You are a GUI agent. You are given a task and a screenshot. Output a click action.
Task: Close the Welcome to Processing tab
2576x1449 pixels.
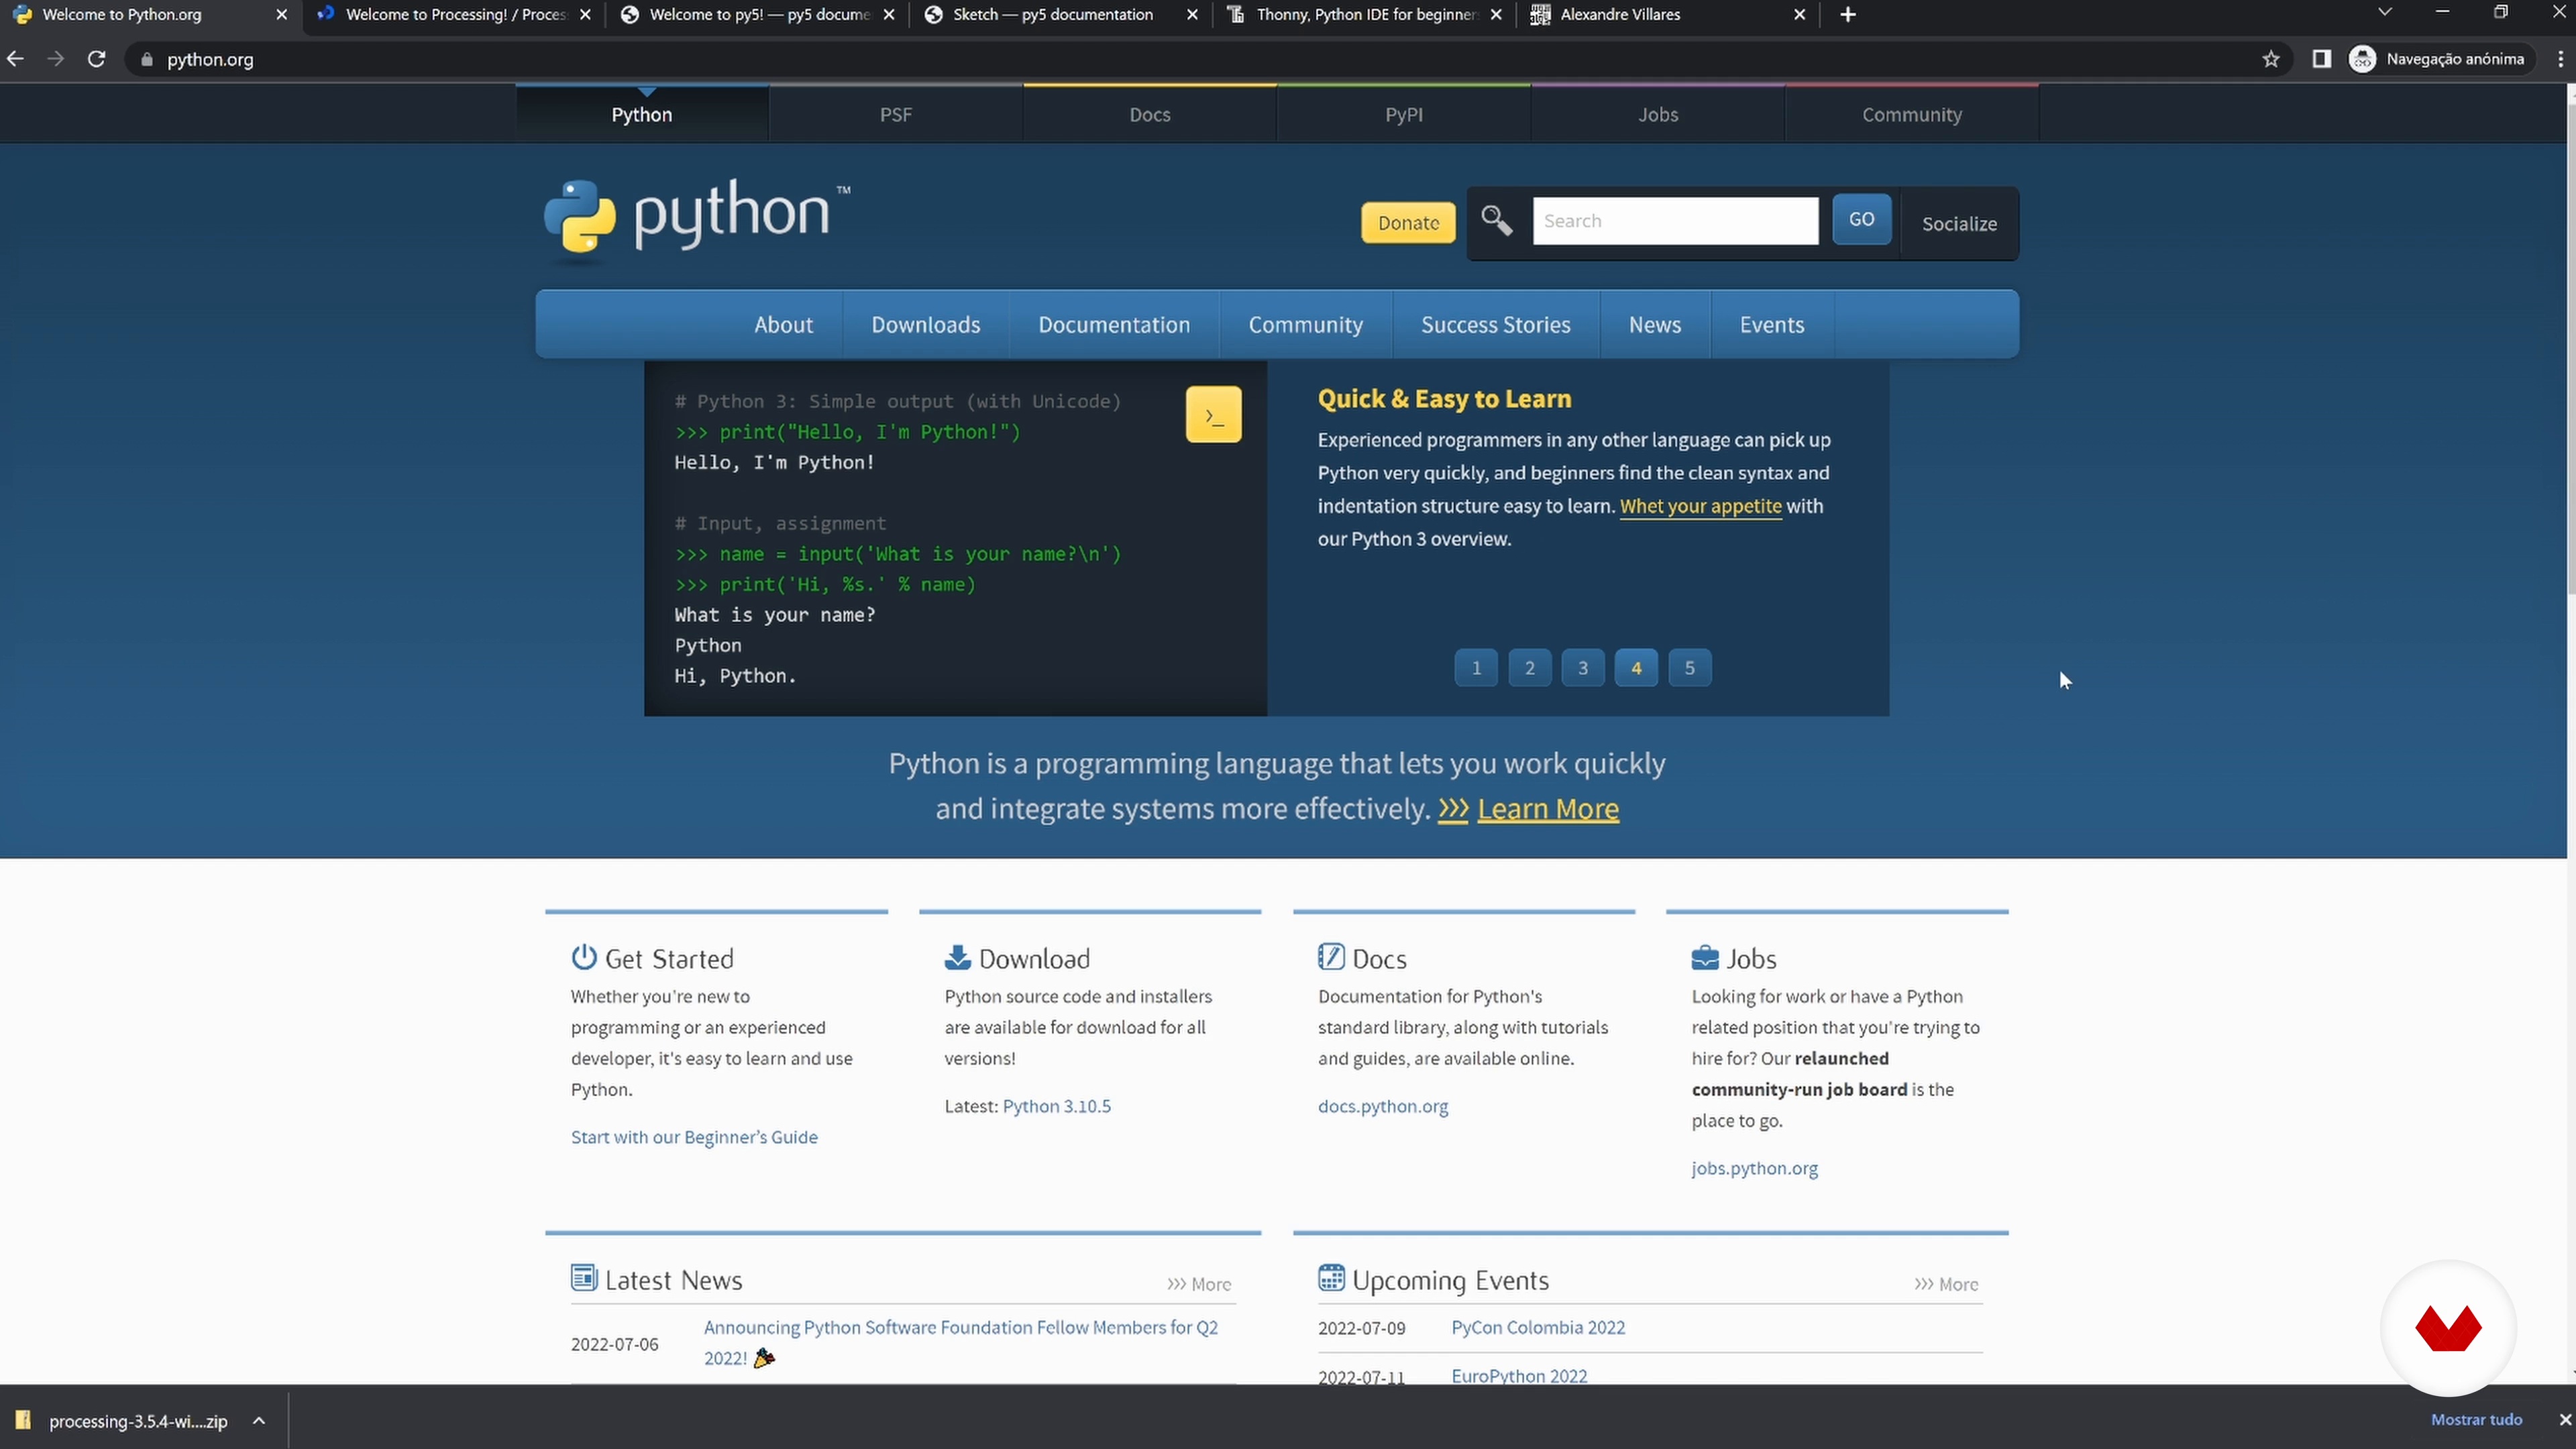pyautogui.click(x=586, y=14)
